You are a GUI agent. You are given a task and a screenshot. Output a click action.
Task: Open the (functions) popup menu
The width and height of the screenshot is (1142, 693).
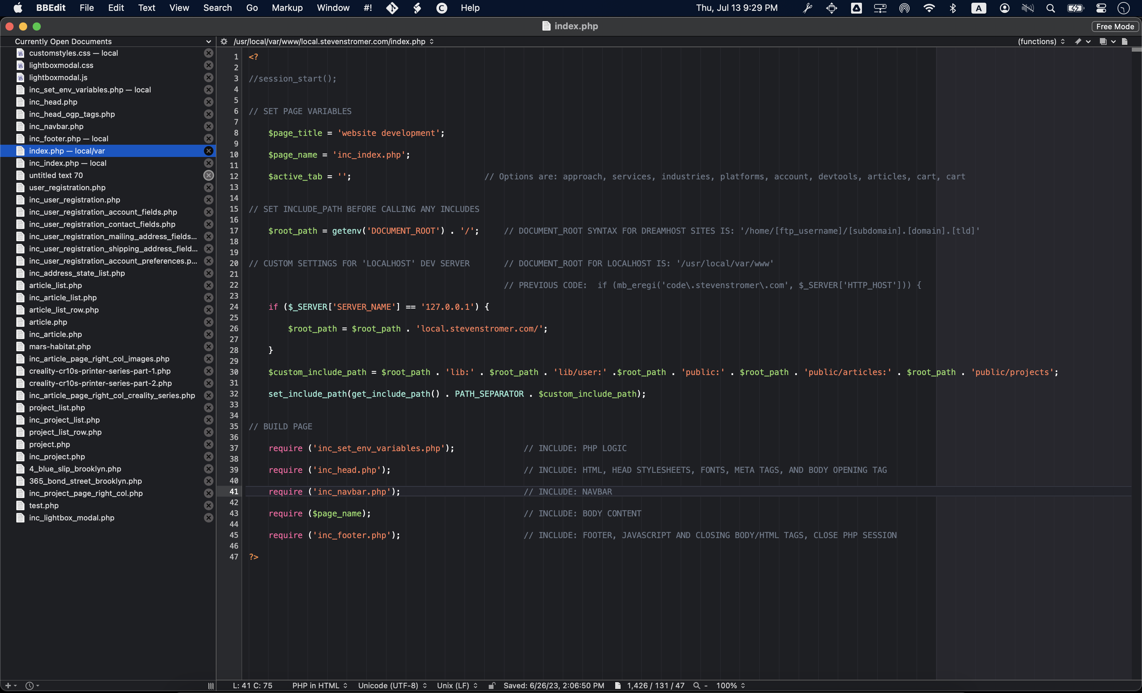pyautogui.click(x=1040, y=41)
